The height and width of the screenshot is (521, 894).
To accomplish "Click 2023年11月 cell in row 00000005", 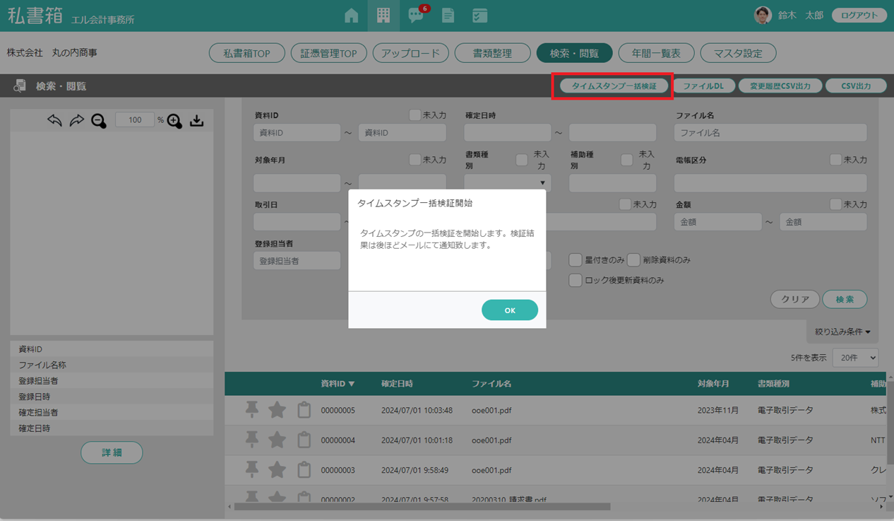I will tap(718, 410).
